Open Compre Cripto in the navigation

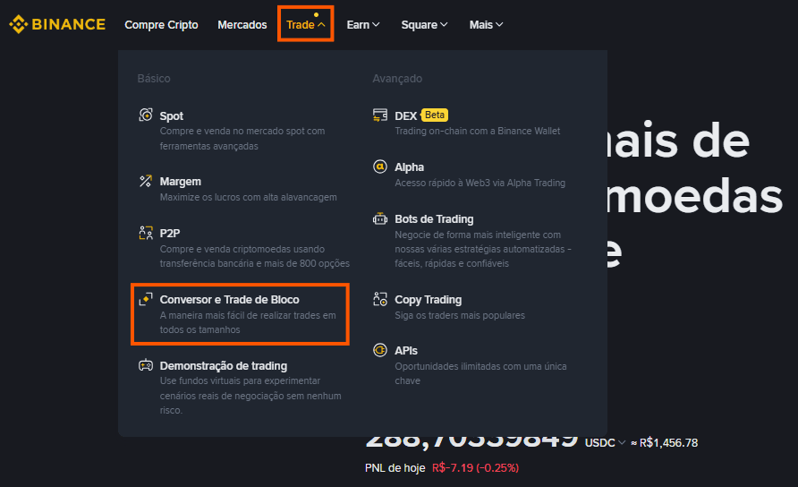click(161, 24)
